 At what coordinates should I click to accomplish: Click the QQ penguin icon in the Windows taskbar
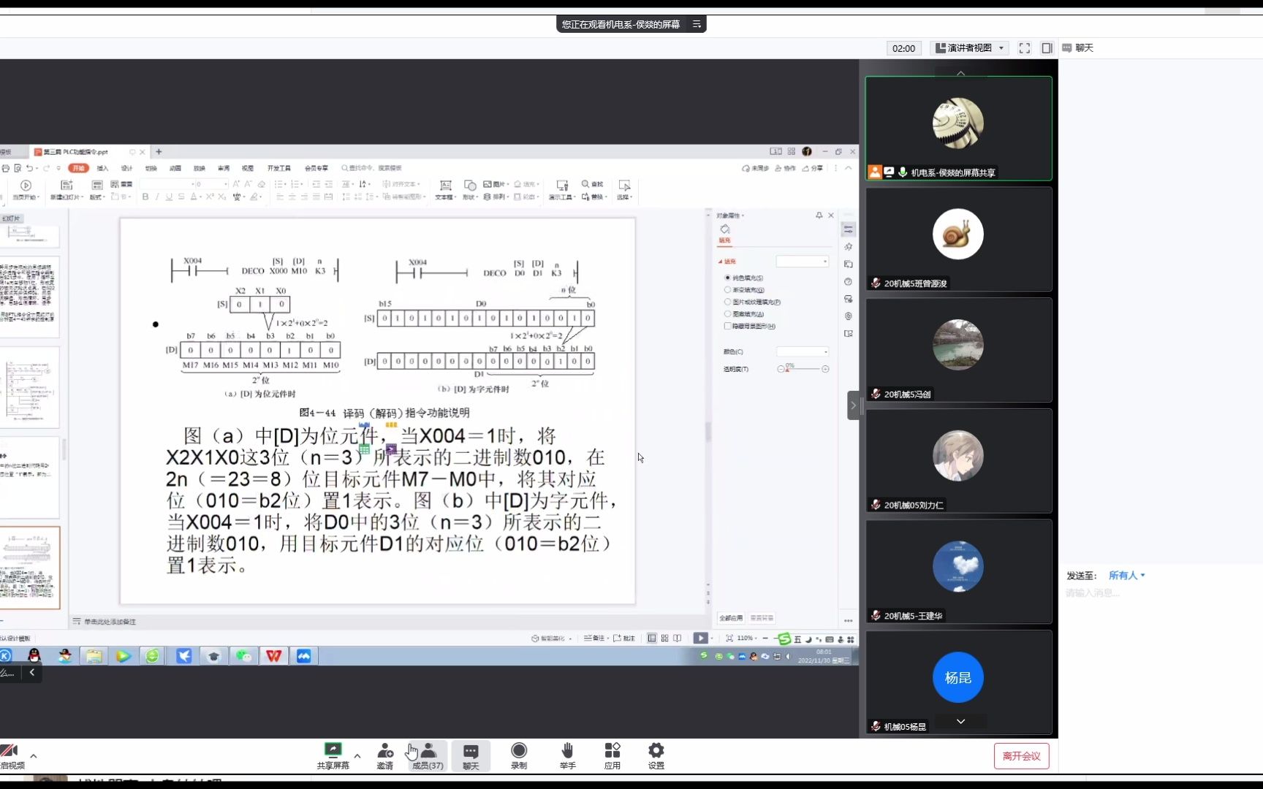click(x=34, y=656)
